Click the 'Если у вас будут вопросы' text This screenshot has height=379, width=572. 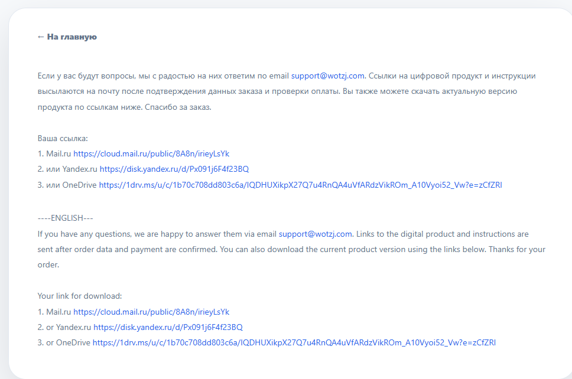coord(87,76)
